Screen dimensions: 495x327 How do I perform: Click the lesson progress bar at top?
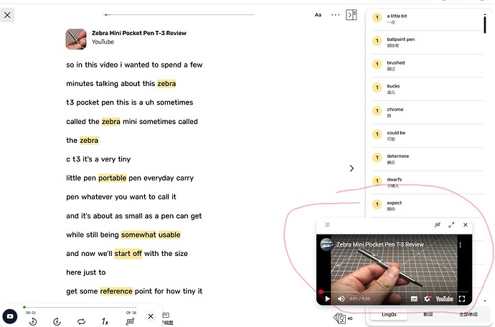179,14
